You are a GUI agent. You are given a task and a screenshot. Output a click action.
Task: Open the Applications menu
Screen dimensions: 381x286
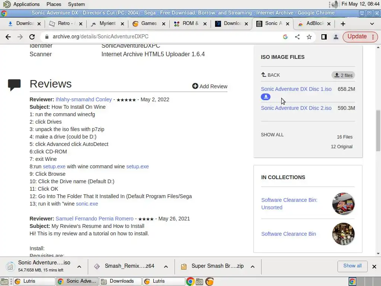(26, 4)
